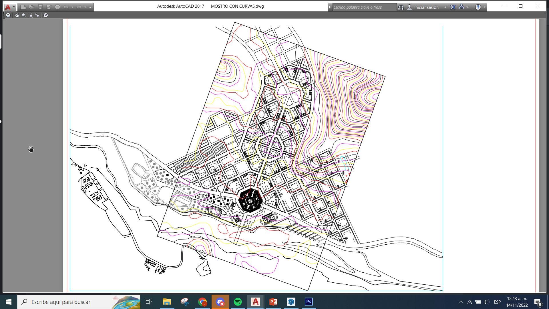This screenshot has width=549, height=309.
Task: Click the keyword search input field
Action: pos(364,7)
